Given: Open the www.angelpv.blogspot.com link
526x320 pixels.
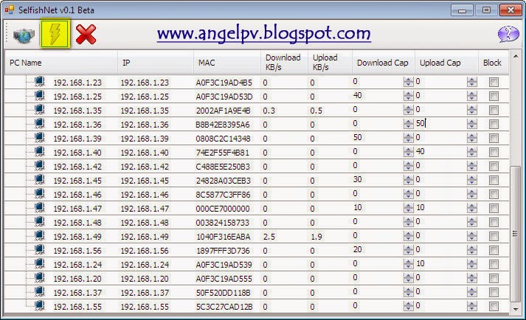Looking at the screenshot, I should click(264, 34).
